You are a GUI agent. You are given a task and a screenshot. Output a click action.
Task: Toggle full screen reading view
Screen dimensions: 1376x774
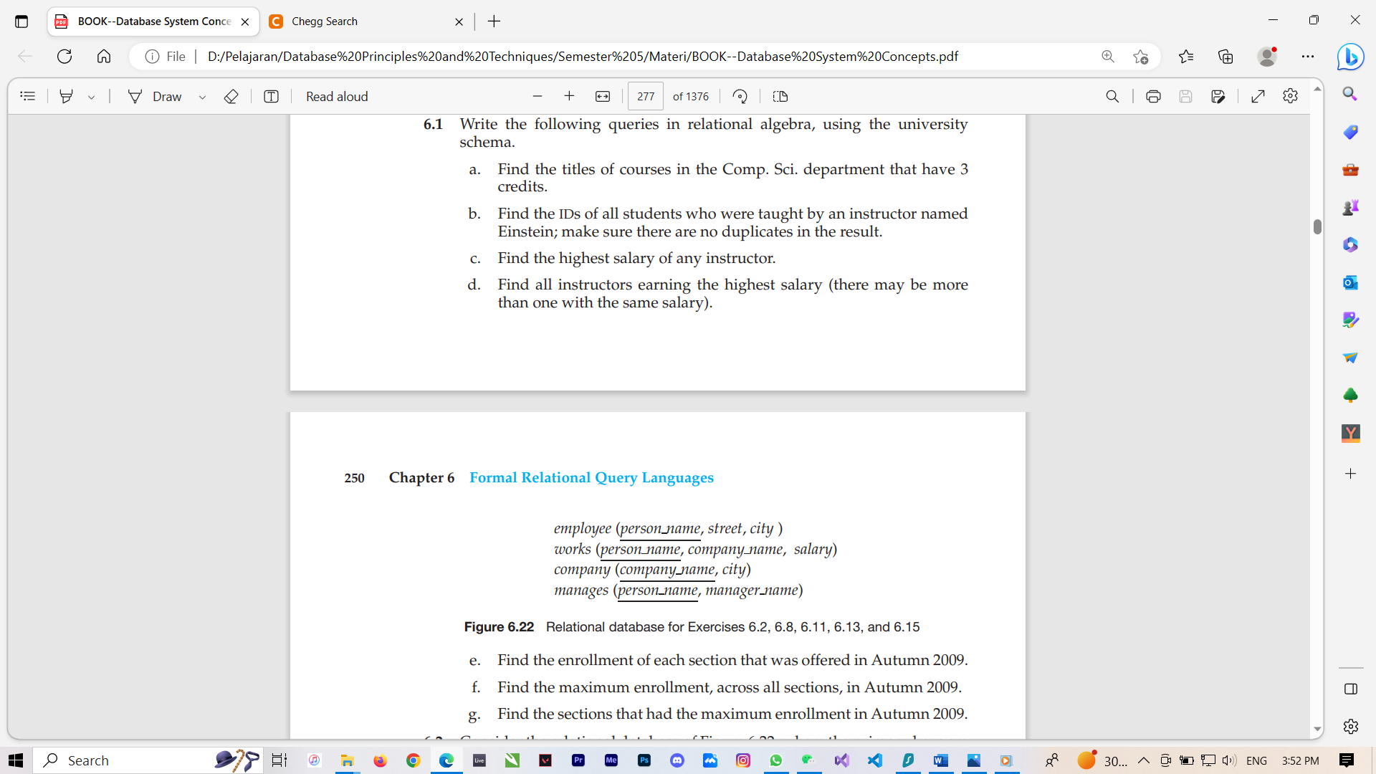click(x=1258, y=95)
